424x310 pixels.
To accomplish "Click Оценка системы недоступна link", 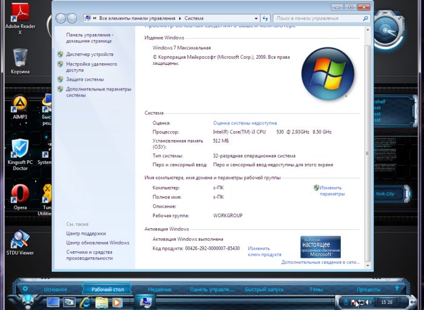I will tap(245, 123).
